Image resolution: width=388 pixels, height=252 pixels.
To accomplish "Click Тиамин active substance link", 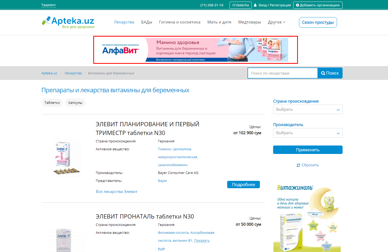I will click(x=164, y=149).
